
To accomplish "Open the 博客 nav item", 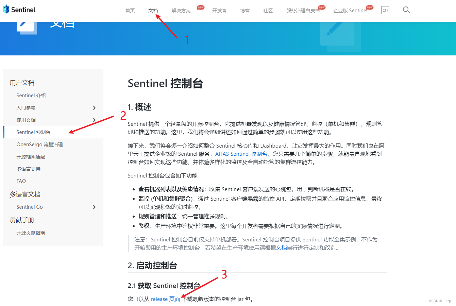I will pyautogui.click(x=245, y=11).
